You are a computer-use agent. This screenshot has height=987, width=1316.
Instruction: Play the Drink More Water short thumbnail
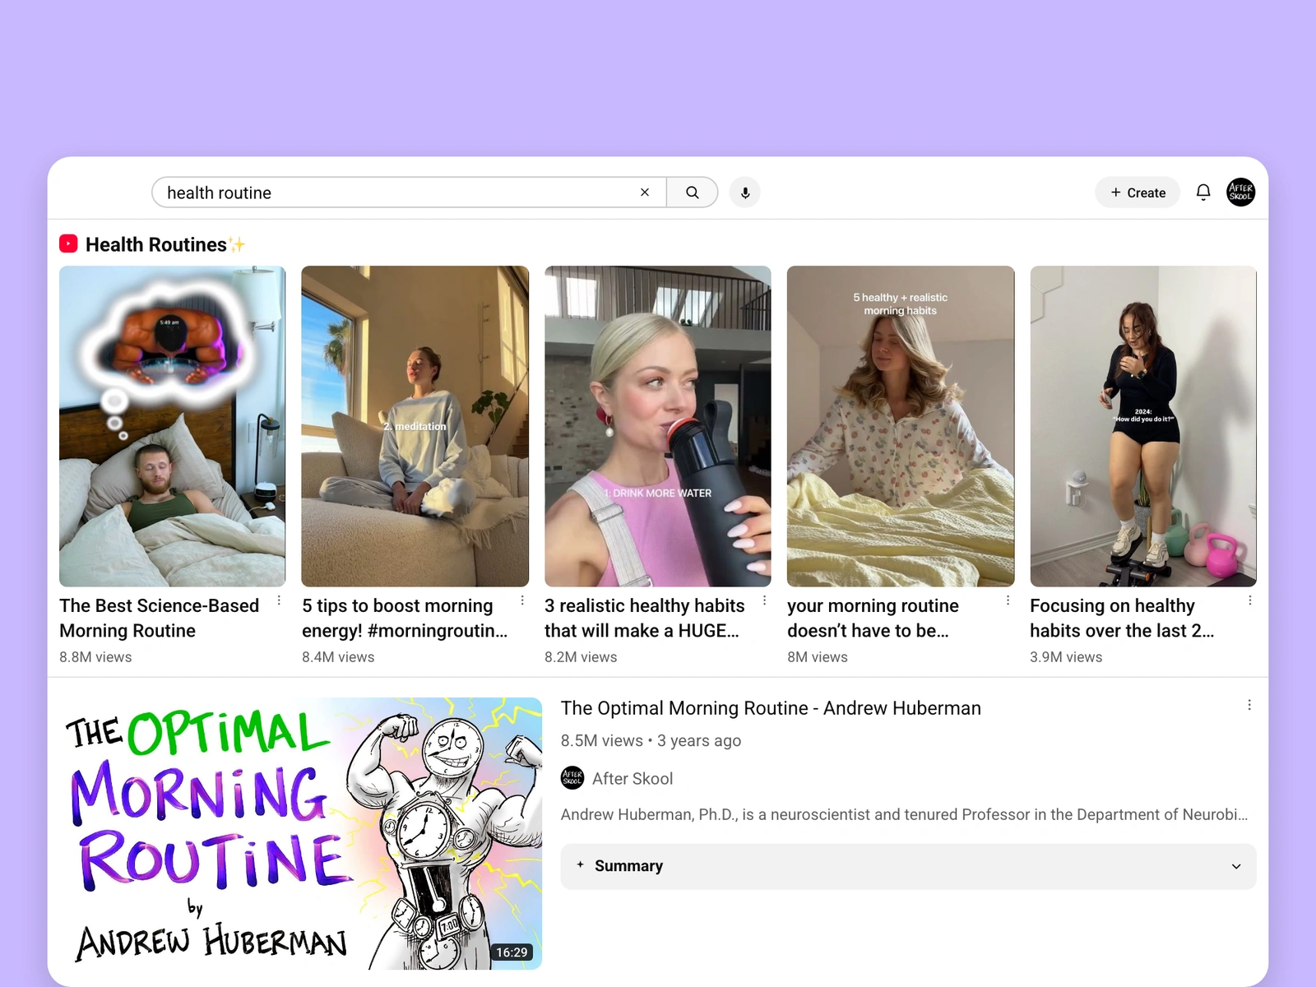(658, 426)
